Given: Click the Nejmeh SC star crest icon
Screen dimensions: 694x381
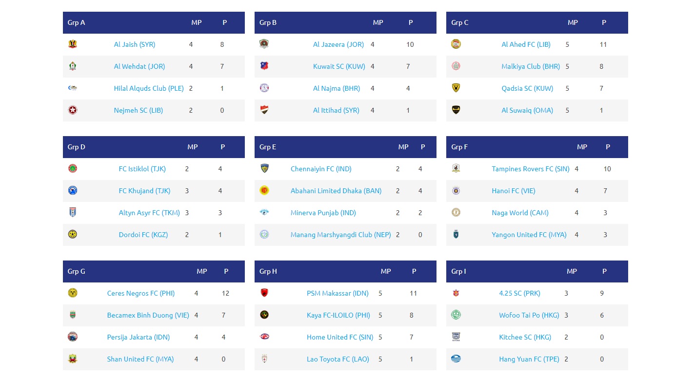Looking at the screenshot, I should coord(73,110).
